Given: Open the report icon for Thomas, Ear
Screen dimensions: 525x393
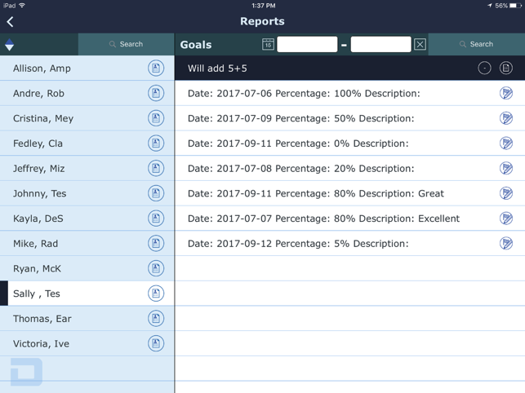Looking at the screenshot, I should click(x=156, y=319).
